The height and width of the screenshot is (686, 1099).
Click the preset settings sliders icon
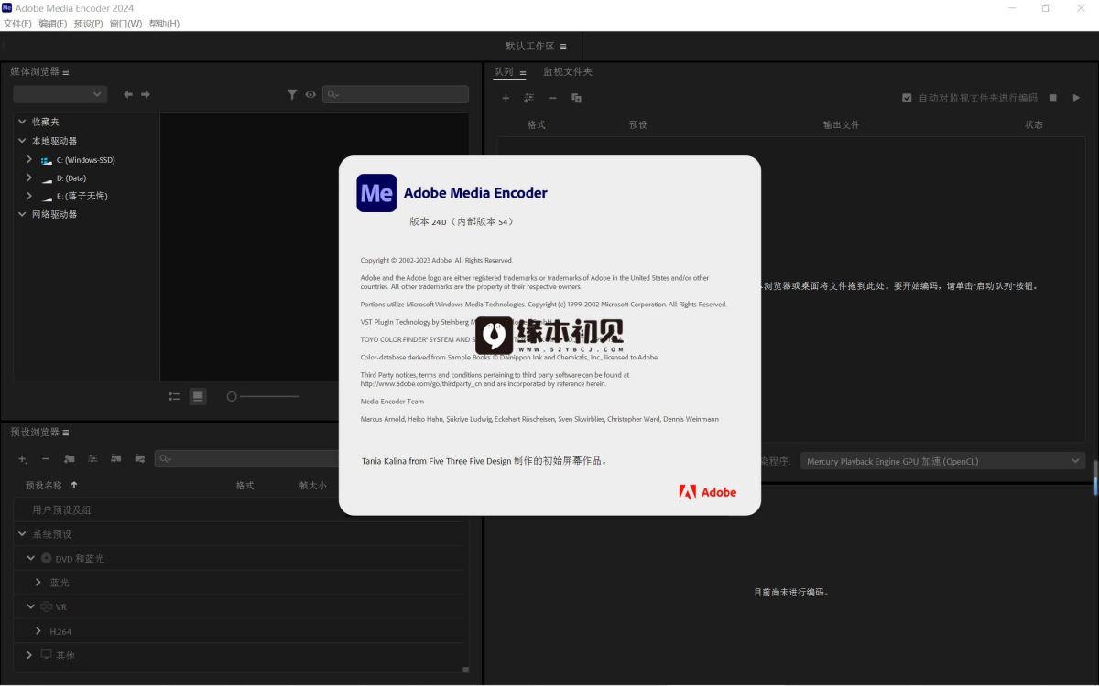coord(92,458)
